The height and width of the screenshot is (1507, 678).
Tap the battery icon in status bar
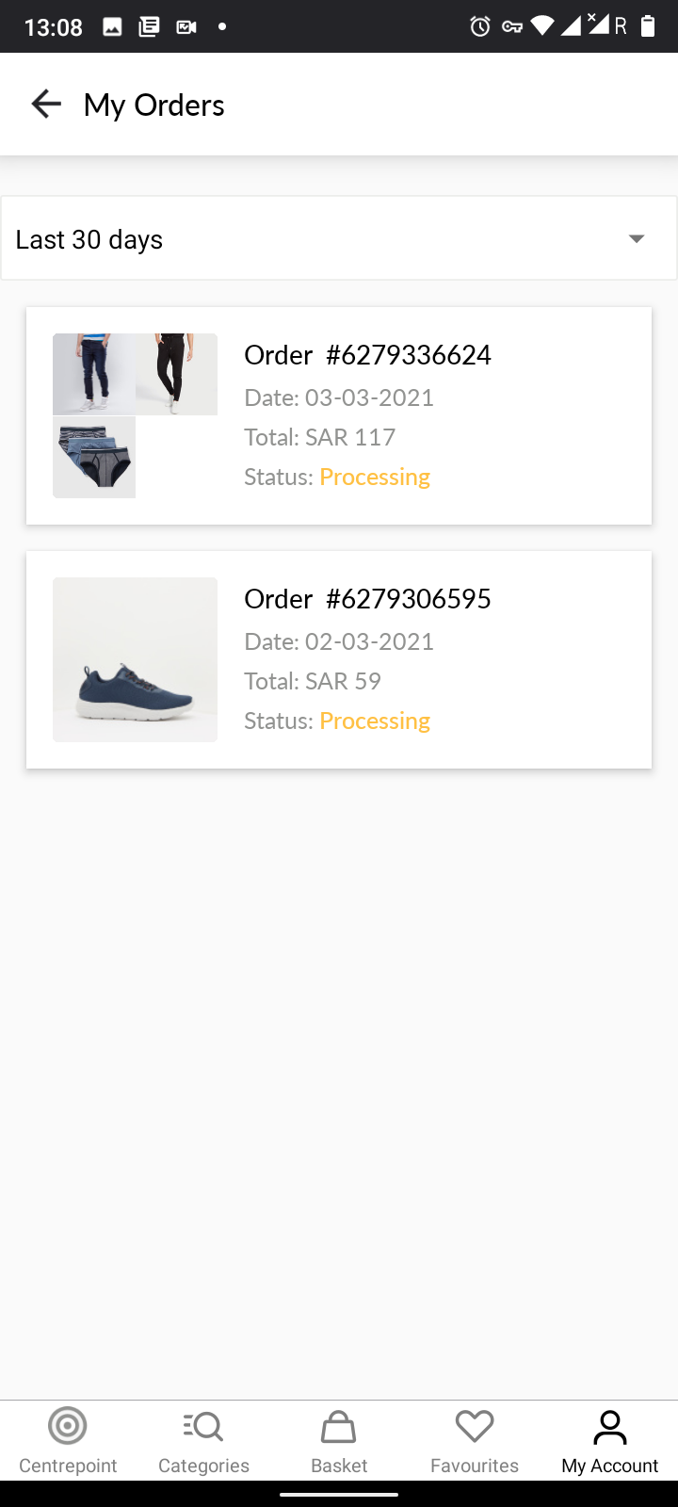point(648,26)
